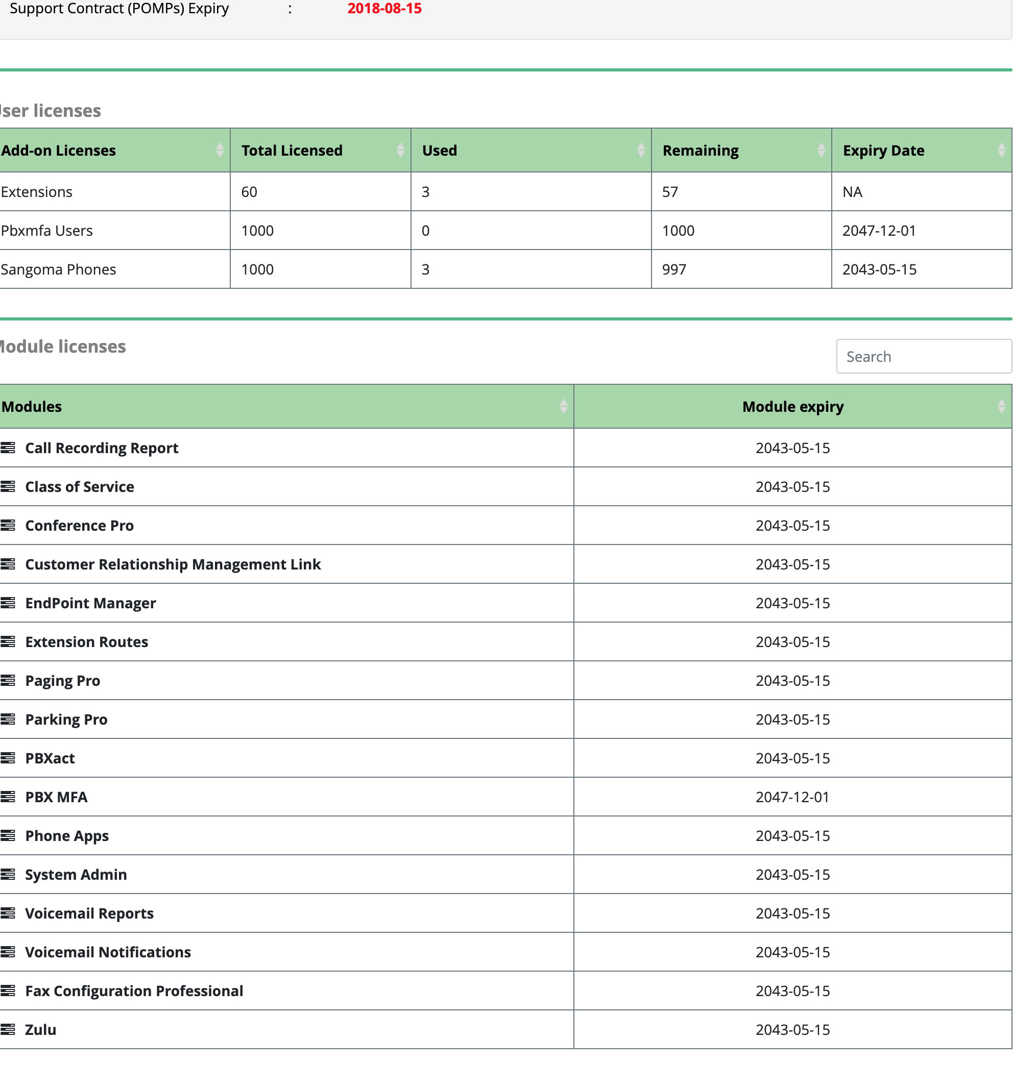Select the Sangoma Phones license row

pyautogui.click(x=505, y=269)
